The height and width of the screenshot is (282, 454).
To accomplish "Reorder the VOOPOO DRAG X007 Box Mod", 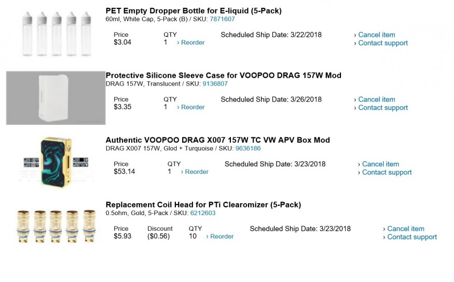I will click(x=196, y=172).
